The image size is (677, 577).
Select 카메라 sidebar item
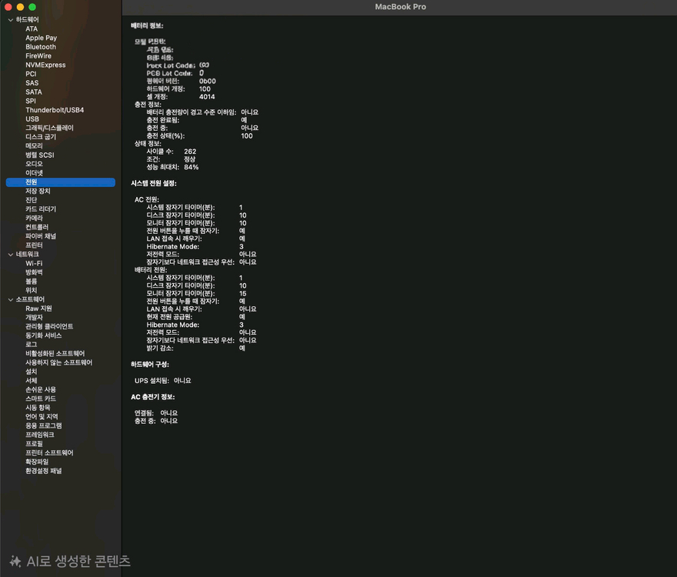point(34,218)
